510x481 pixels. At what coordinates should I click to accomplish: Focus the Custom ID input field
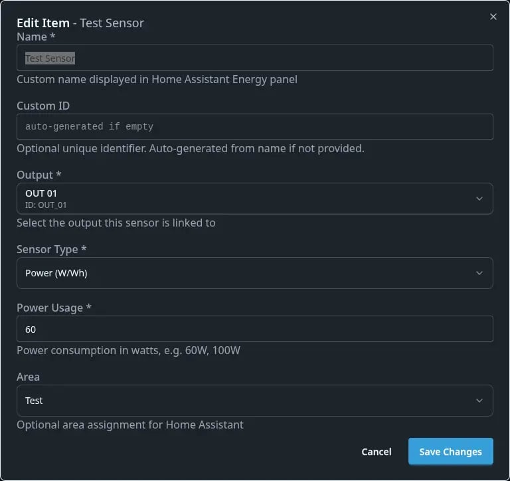(x=254, y=126)
